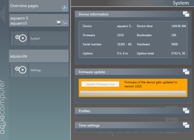
Task: Click the Overview pages header
Action: pos(33,6)
